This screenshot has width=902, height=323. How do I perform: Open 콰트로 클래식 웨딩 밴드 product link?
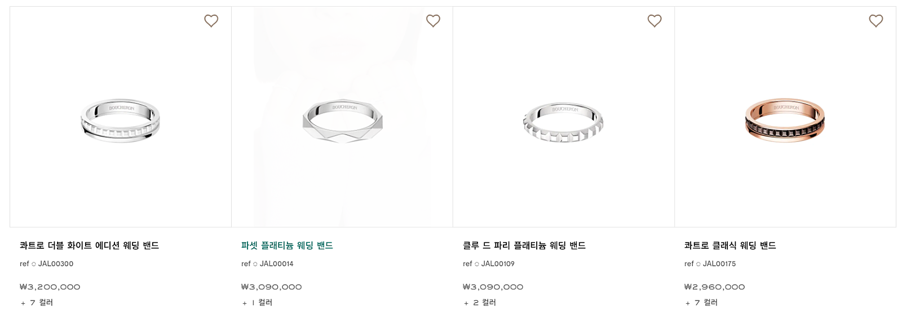(x=730, y=245)
